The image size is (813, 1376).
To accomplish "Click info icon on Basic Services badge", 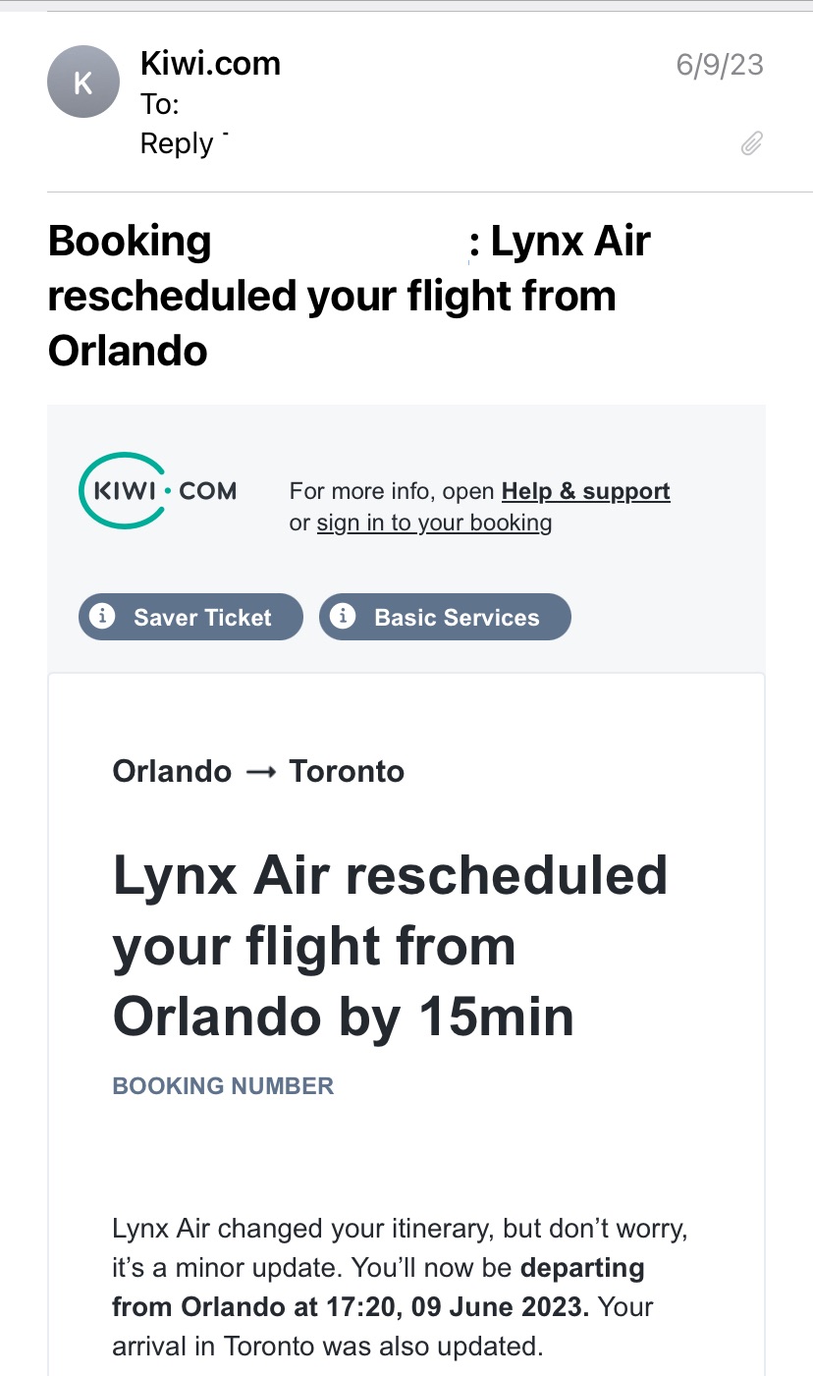I will point(342,617).
